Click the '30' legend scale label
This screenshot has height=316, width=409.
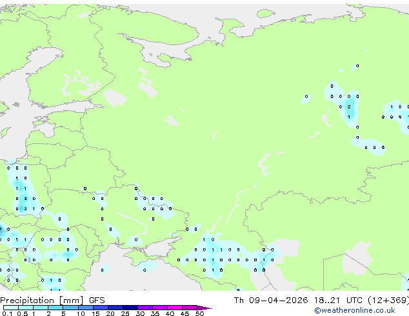tap(140, 313)
